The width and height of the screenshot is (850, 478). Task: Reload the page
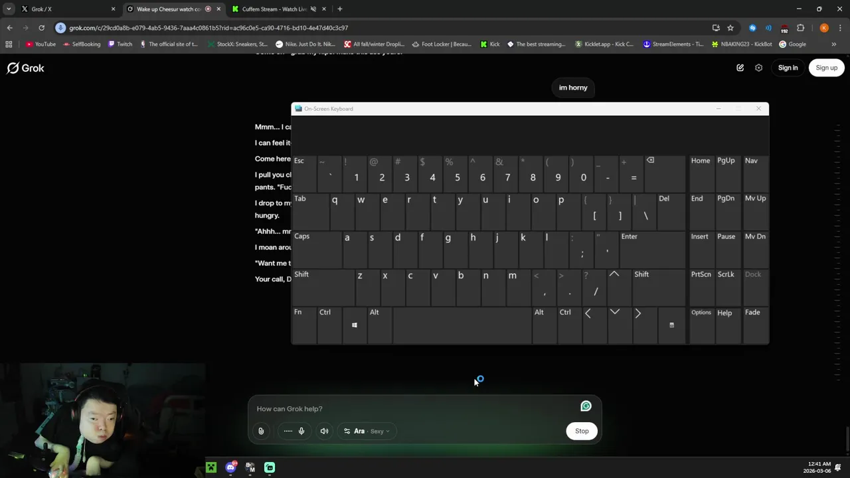[41, 28]
